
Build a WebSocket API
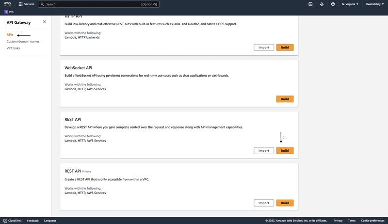point(285,99)
